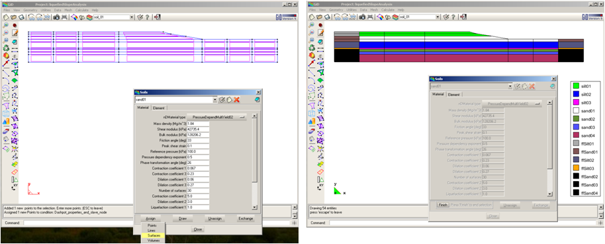Screen dimensions: 605x244
Task: Click the question-mark help icon in the left toolbar
Action: tap(147, 17)
